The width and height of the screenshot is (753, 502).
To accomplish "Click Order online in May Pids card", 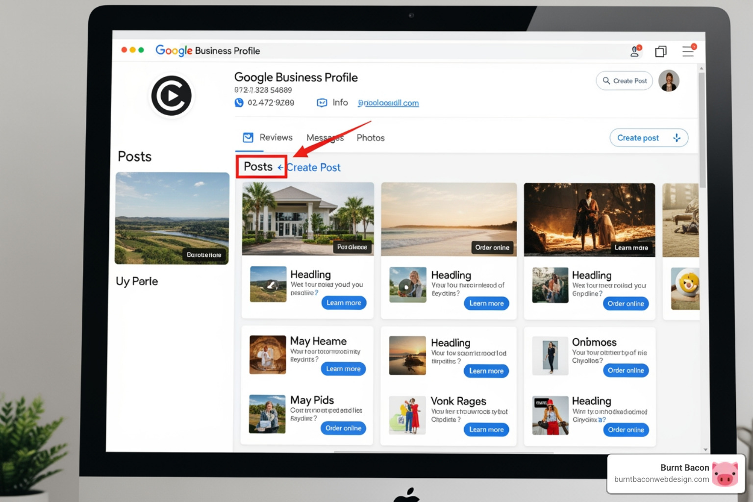I will tap(343, 428).
